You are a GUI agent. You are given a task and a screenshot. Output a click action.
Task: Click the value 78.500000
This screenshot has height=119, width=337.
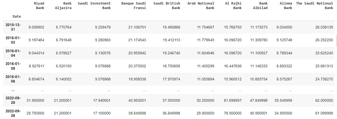point(233,113)
